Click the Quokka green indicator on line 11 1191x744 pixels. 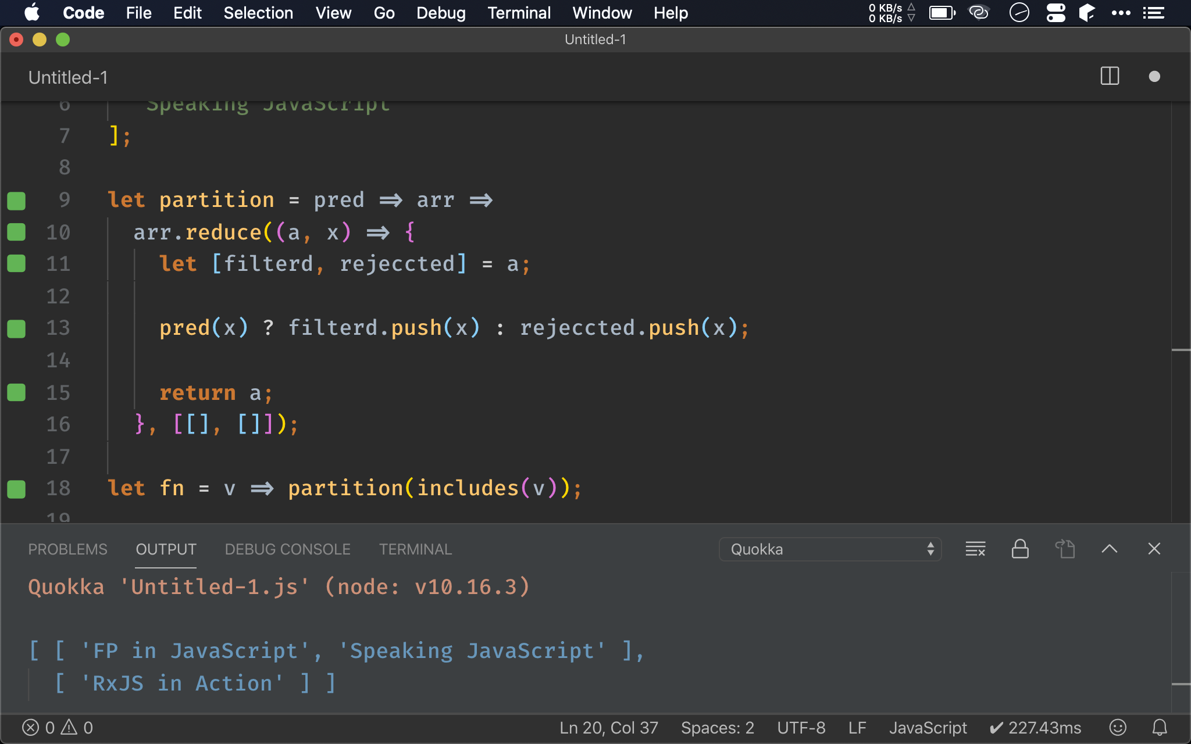(16, 263)
